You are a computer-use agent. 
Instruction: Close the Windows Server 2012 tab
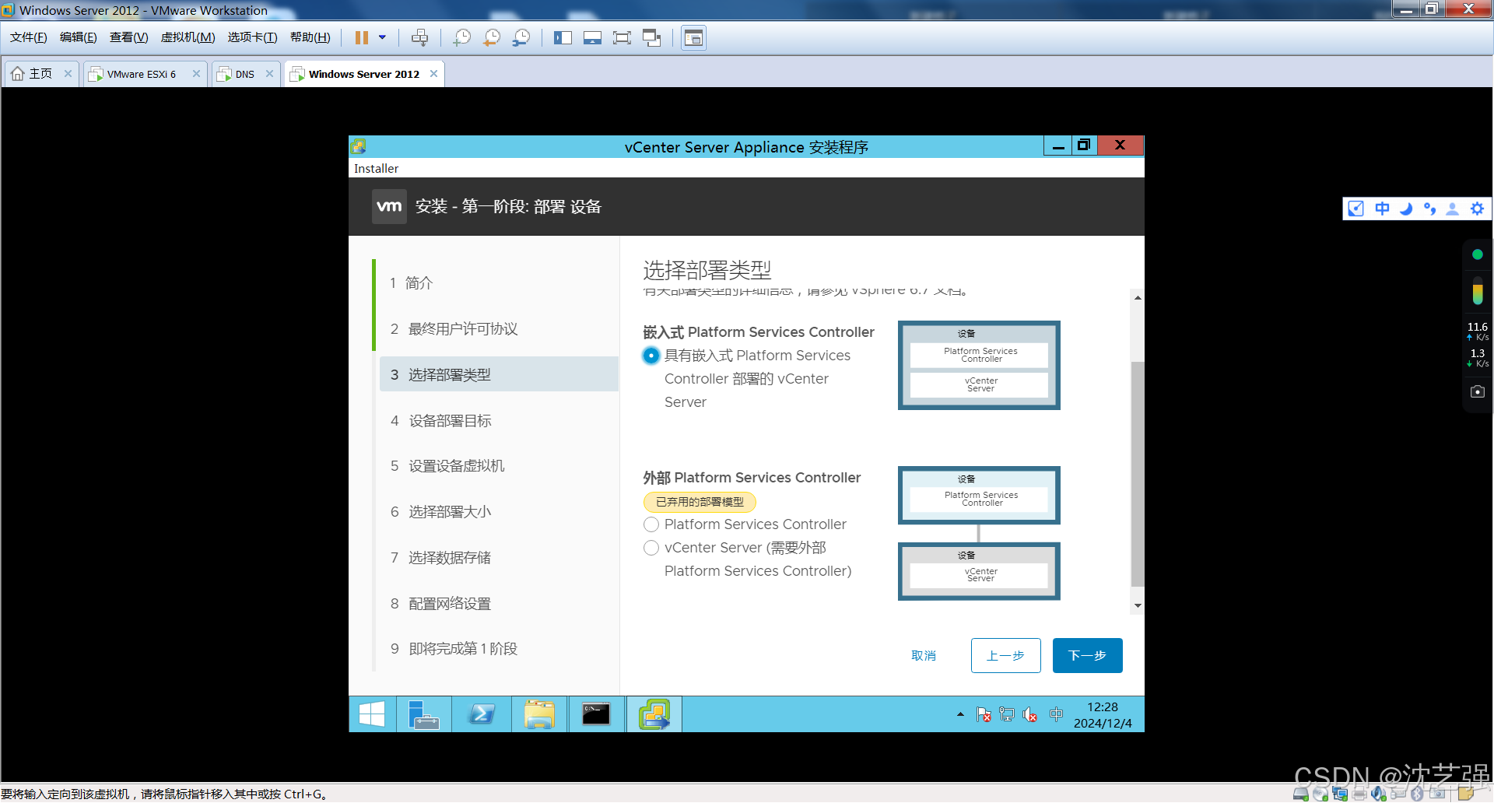[433, 74]
